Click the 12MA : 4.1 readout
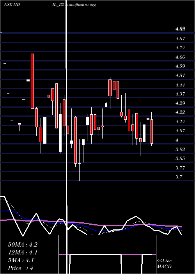 coord(23,252)
